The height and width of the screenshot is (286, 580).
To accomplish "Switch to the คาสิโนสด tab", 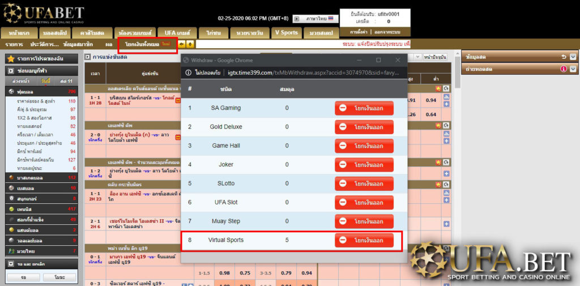I will pyautogui.click(x=92, y=33).
